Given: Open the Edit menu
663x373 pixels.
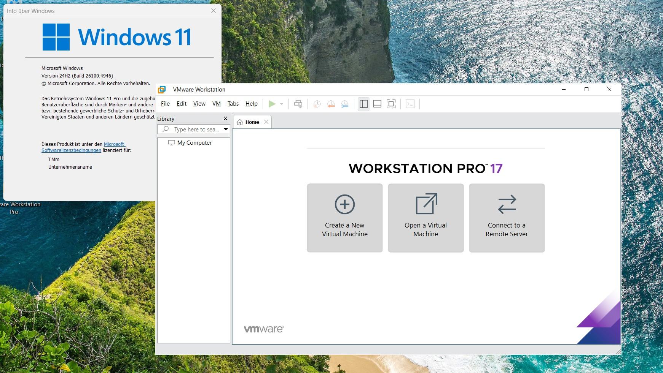Looking at the screenshot, I should point(182,104).
